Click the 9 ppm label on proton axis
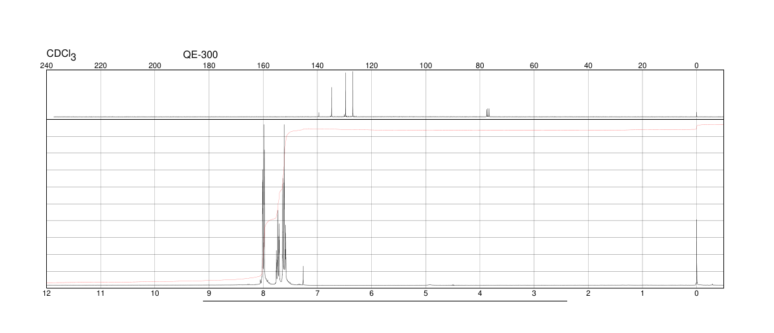 [209, 294]
